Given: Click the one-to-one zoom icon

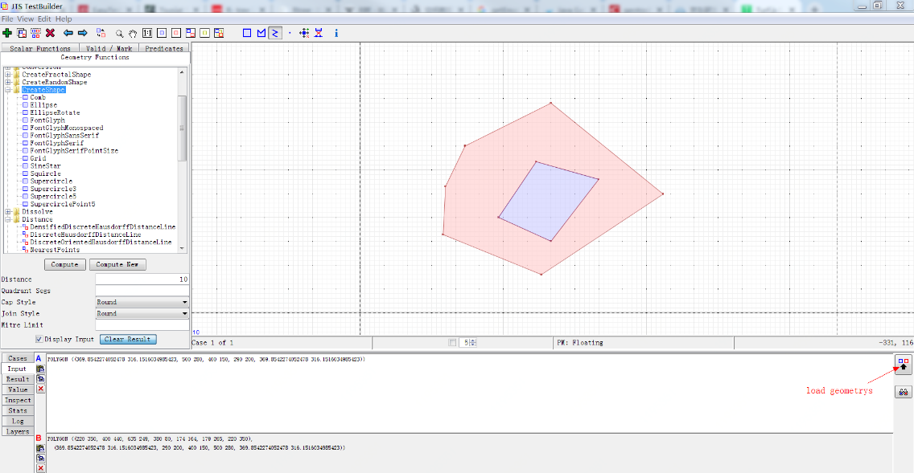Looking at the screenshot, I should (146, 33).
